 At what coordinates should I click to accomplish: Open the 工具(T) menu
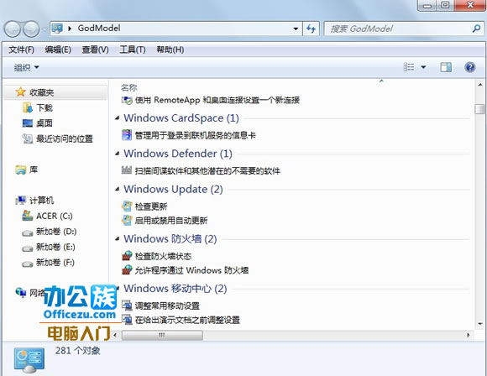133,50
